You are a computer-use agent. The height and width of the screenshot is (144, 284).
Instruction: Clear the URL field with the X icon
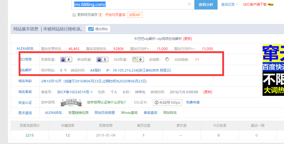[x=189, y=4]
